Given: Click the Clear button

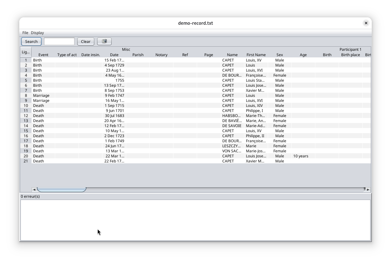Looking at the screenshot, I should (86, 41).
